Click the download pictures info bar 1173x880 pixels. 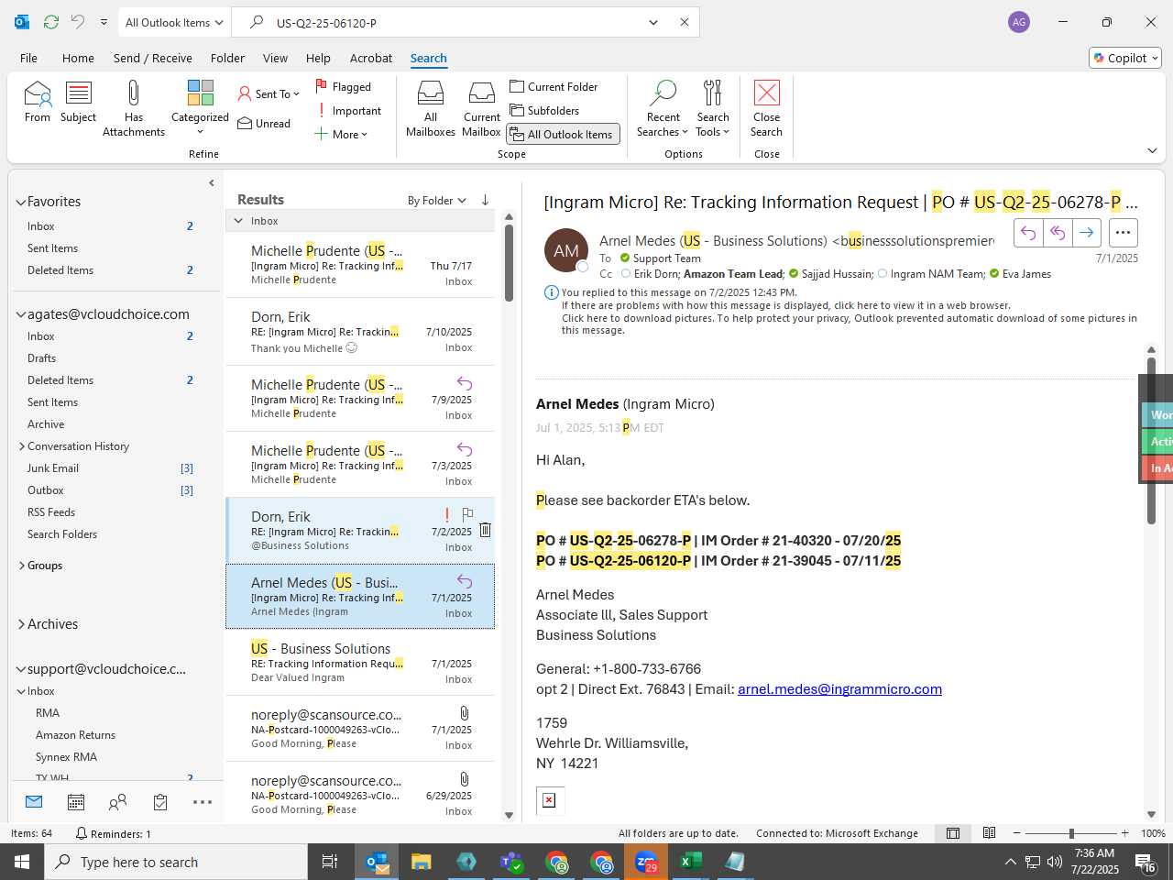(849, 324)
